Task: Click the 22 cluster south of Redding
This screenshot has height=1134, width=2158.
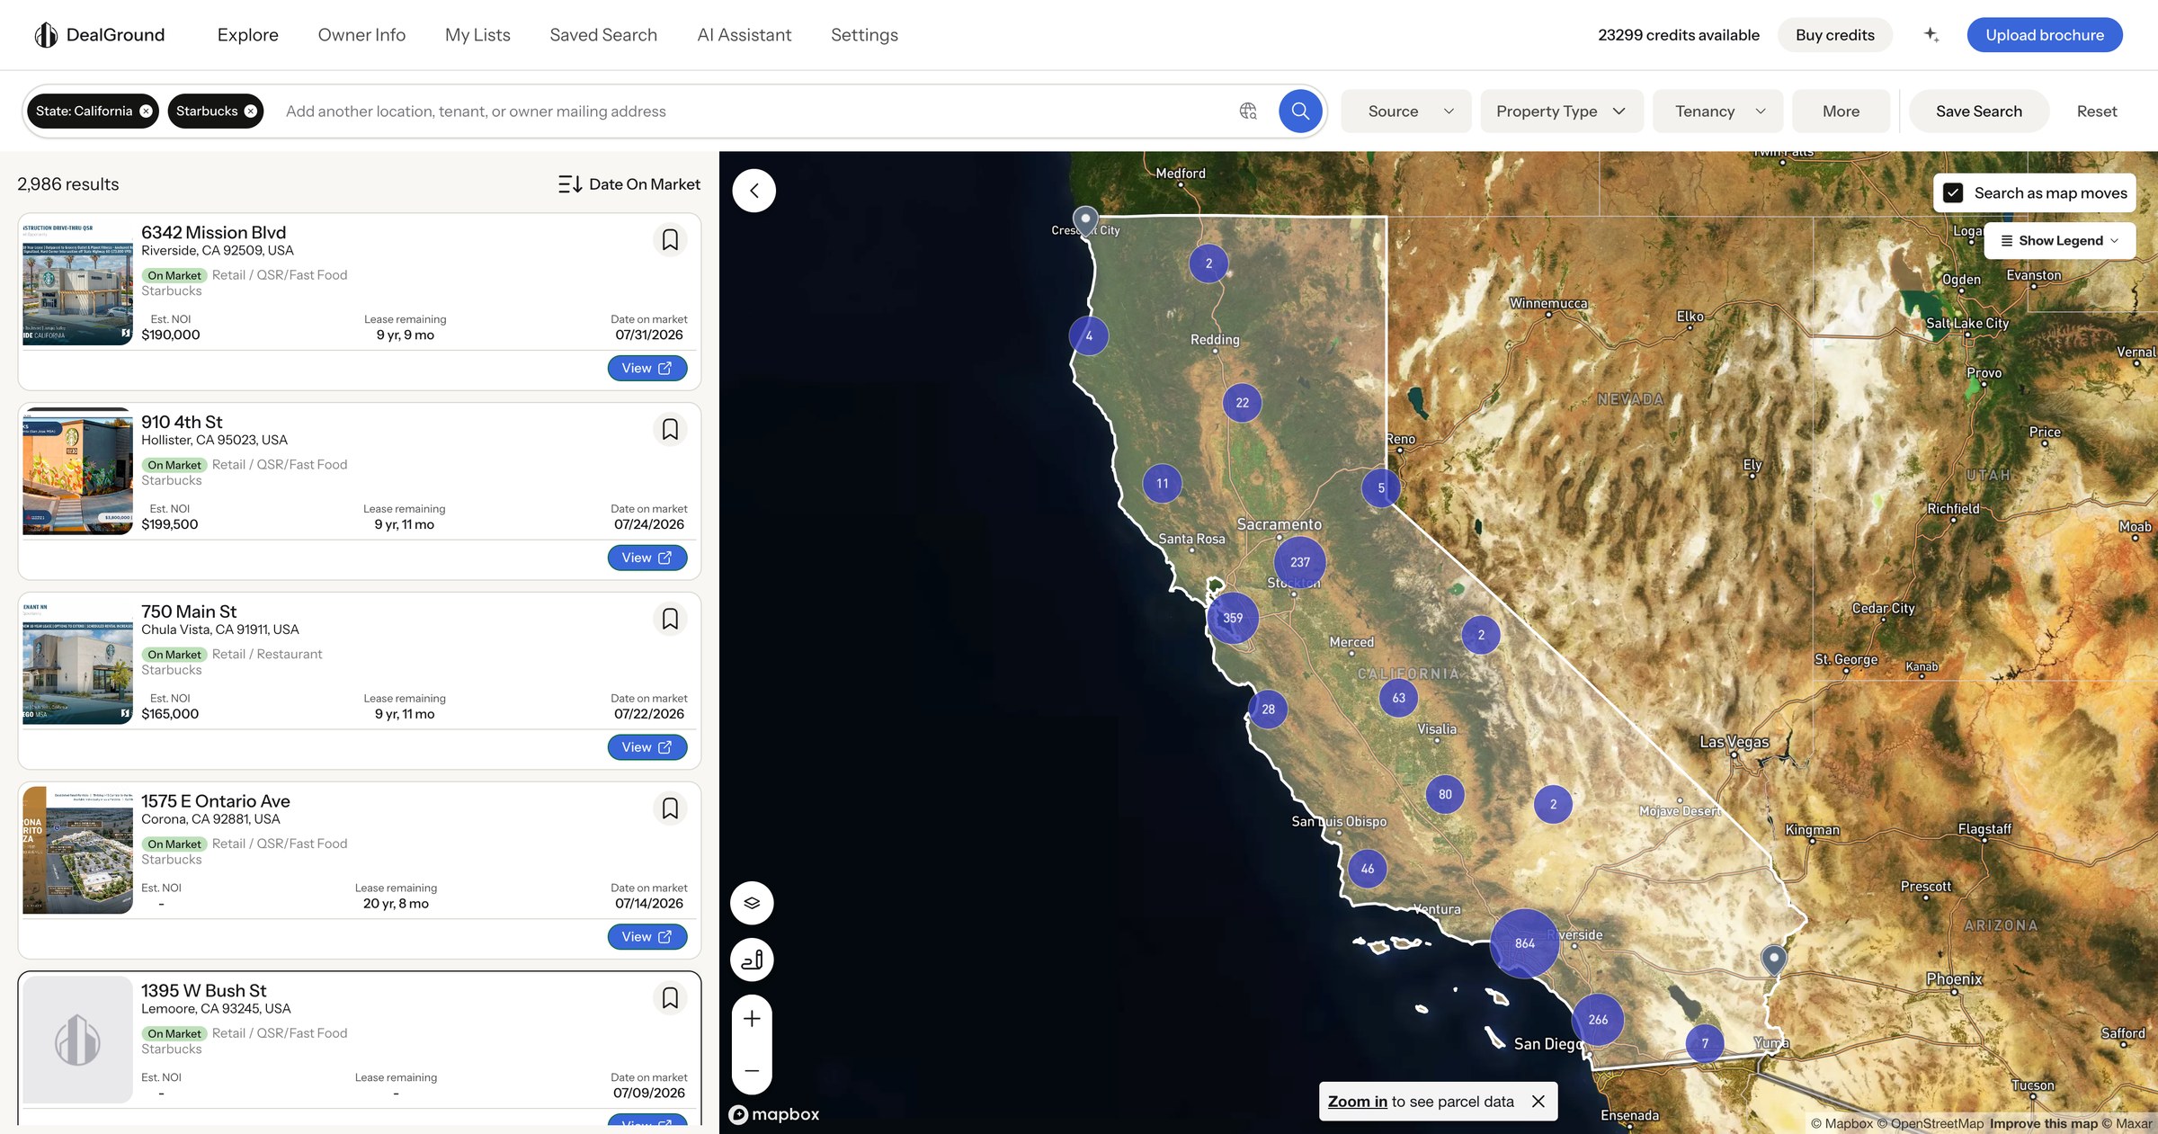Action: [1242, 403]
